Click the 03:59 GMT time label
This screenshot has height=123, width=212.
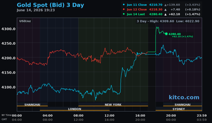(x=202, y=120)
